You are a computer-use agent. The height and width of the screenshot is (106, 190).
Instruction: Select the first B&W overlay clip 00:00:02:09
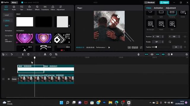pyautogui.click(x=31, y=69)
